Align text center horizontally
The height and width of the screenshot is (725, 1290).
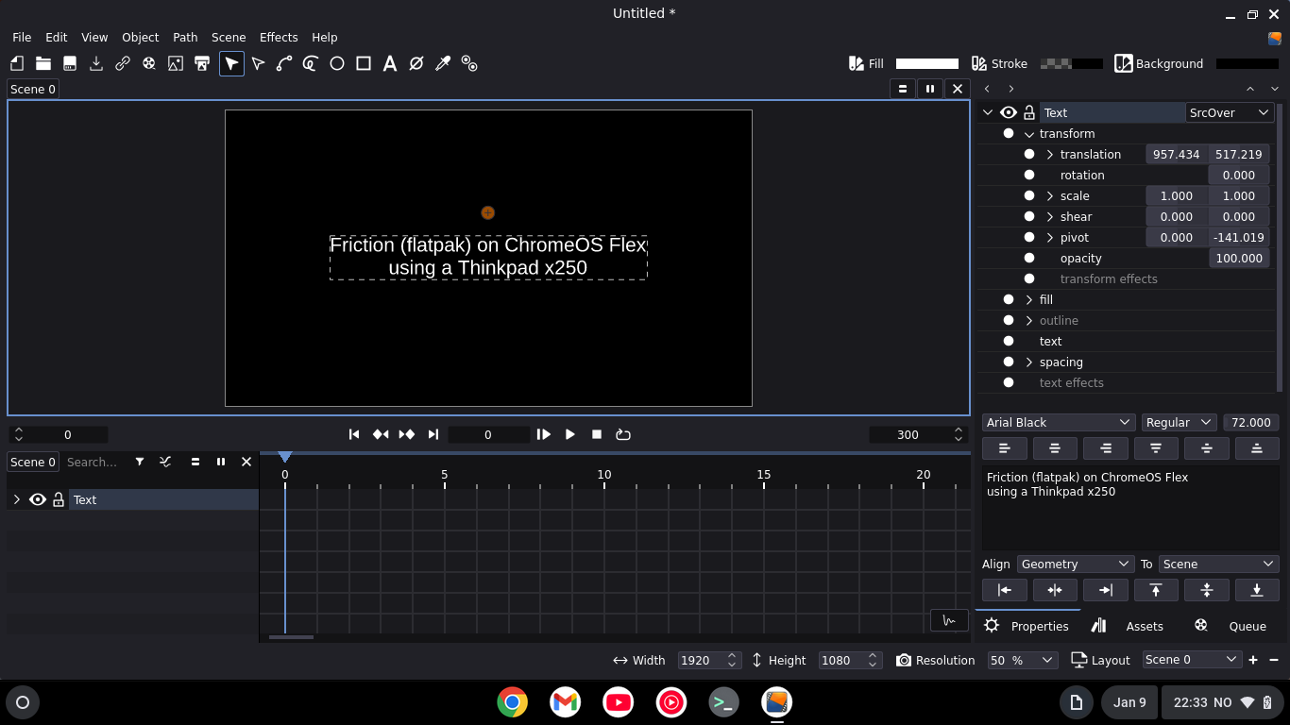tap(1055, 448)
